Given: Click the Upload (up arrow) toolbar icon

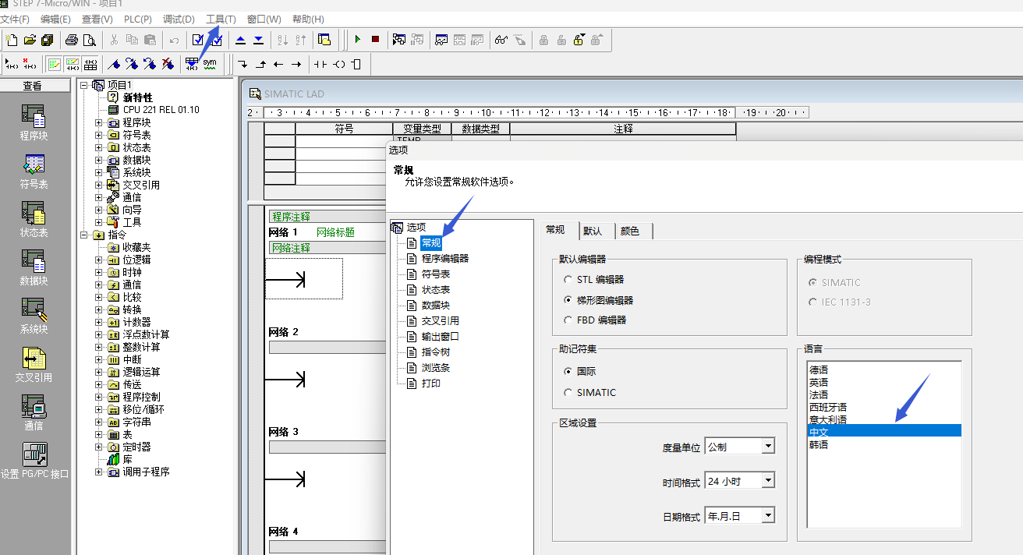Looking at the screenshot, I should [x=241, y=40].
